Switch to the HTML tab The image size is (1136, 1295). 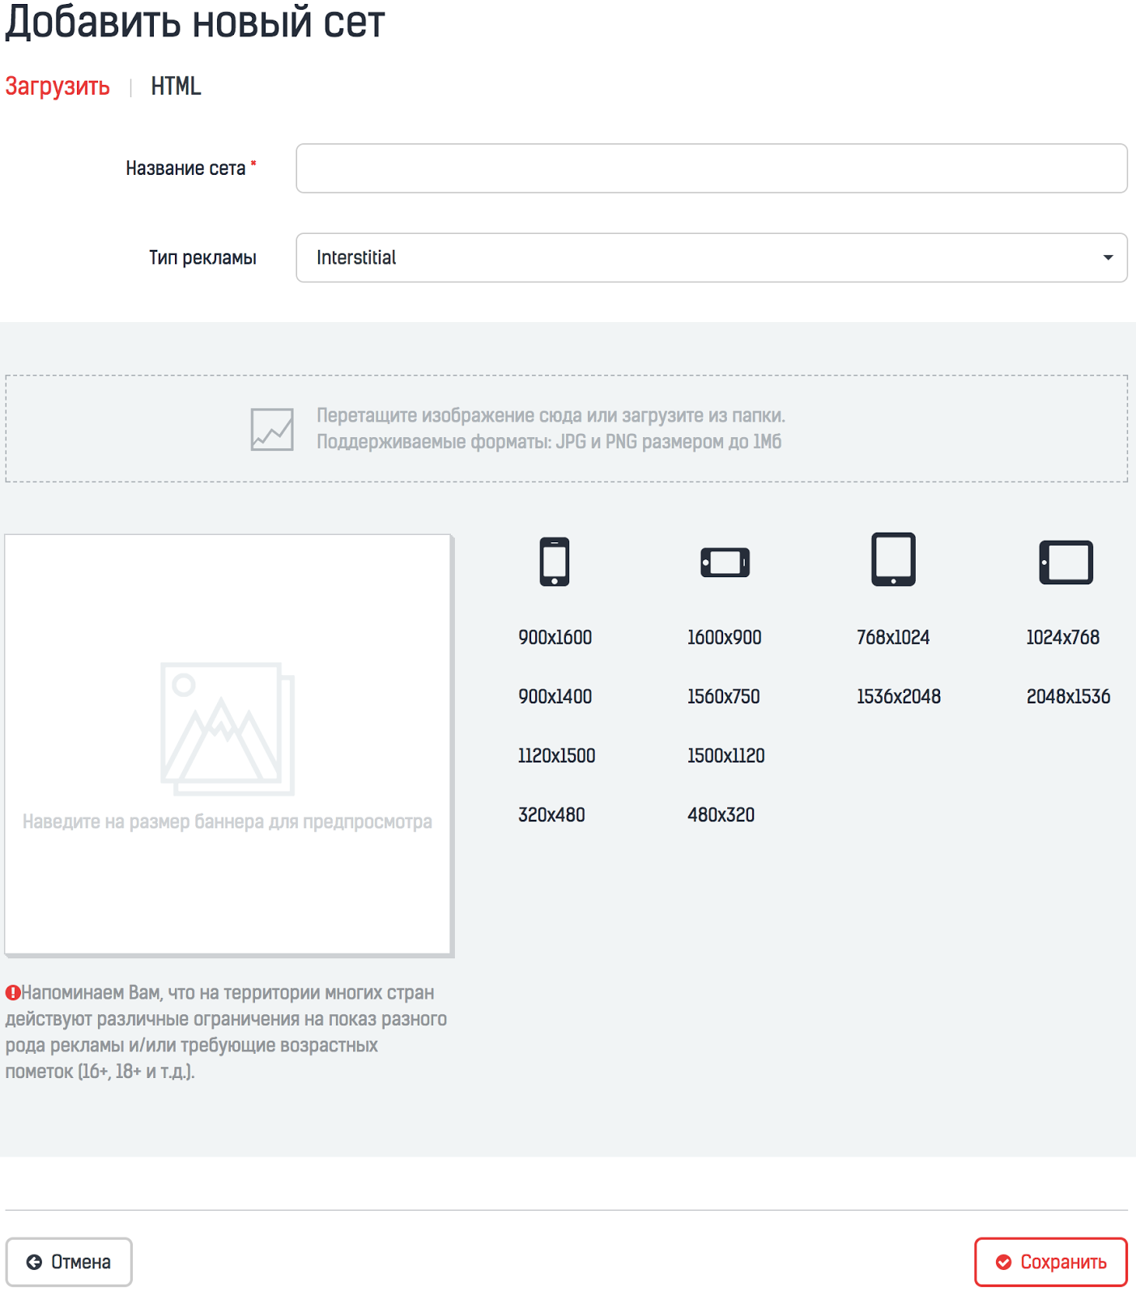176,86
